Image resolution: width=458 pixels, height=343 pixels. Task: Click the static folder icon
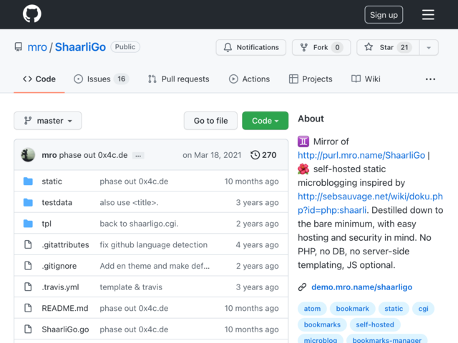click(28, 182)
